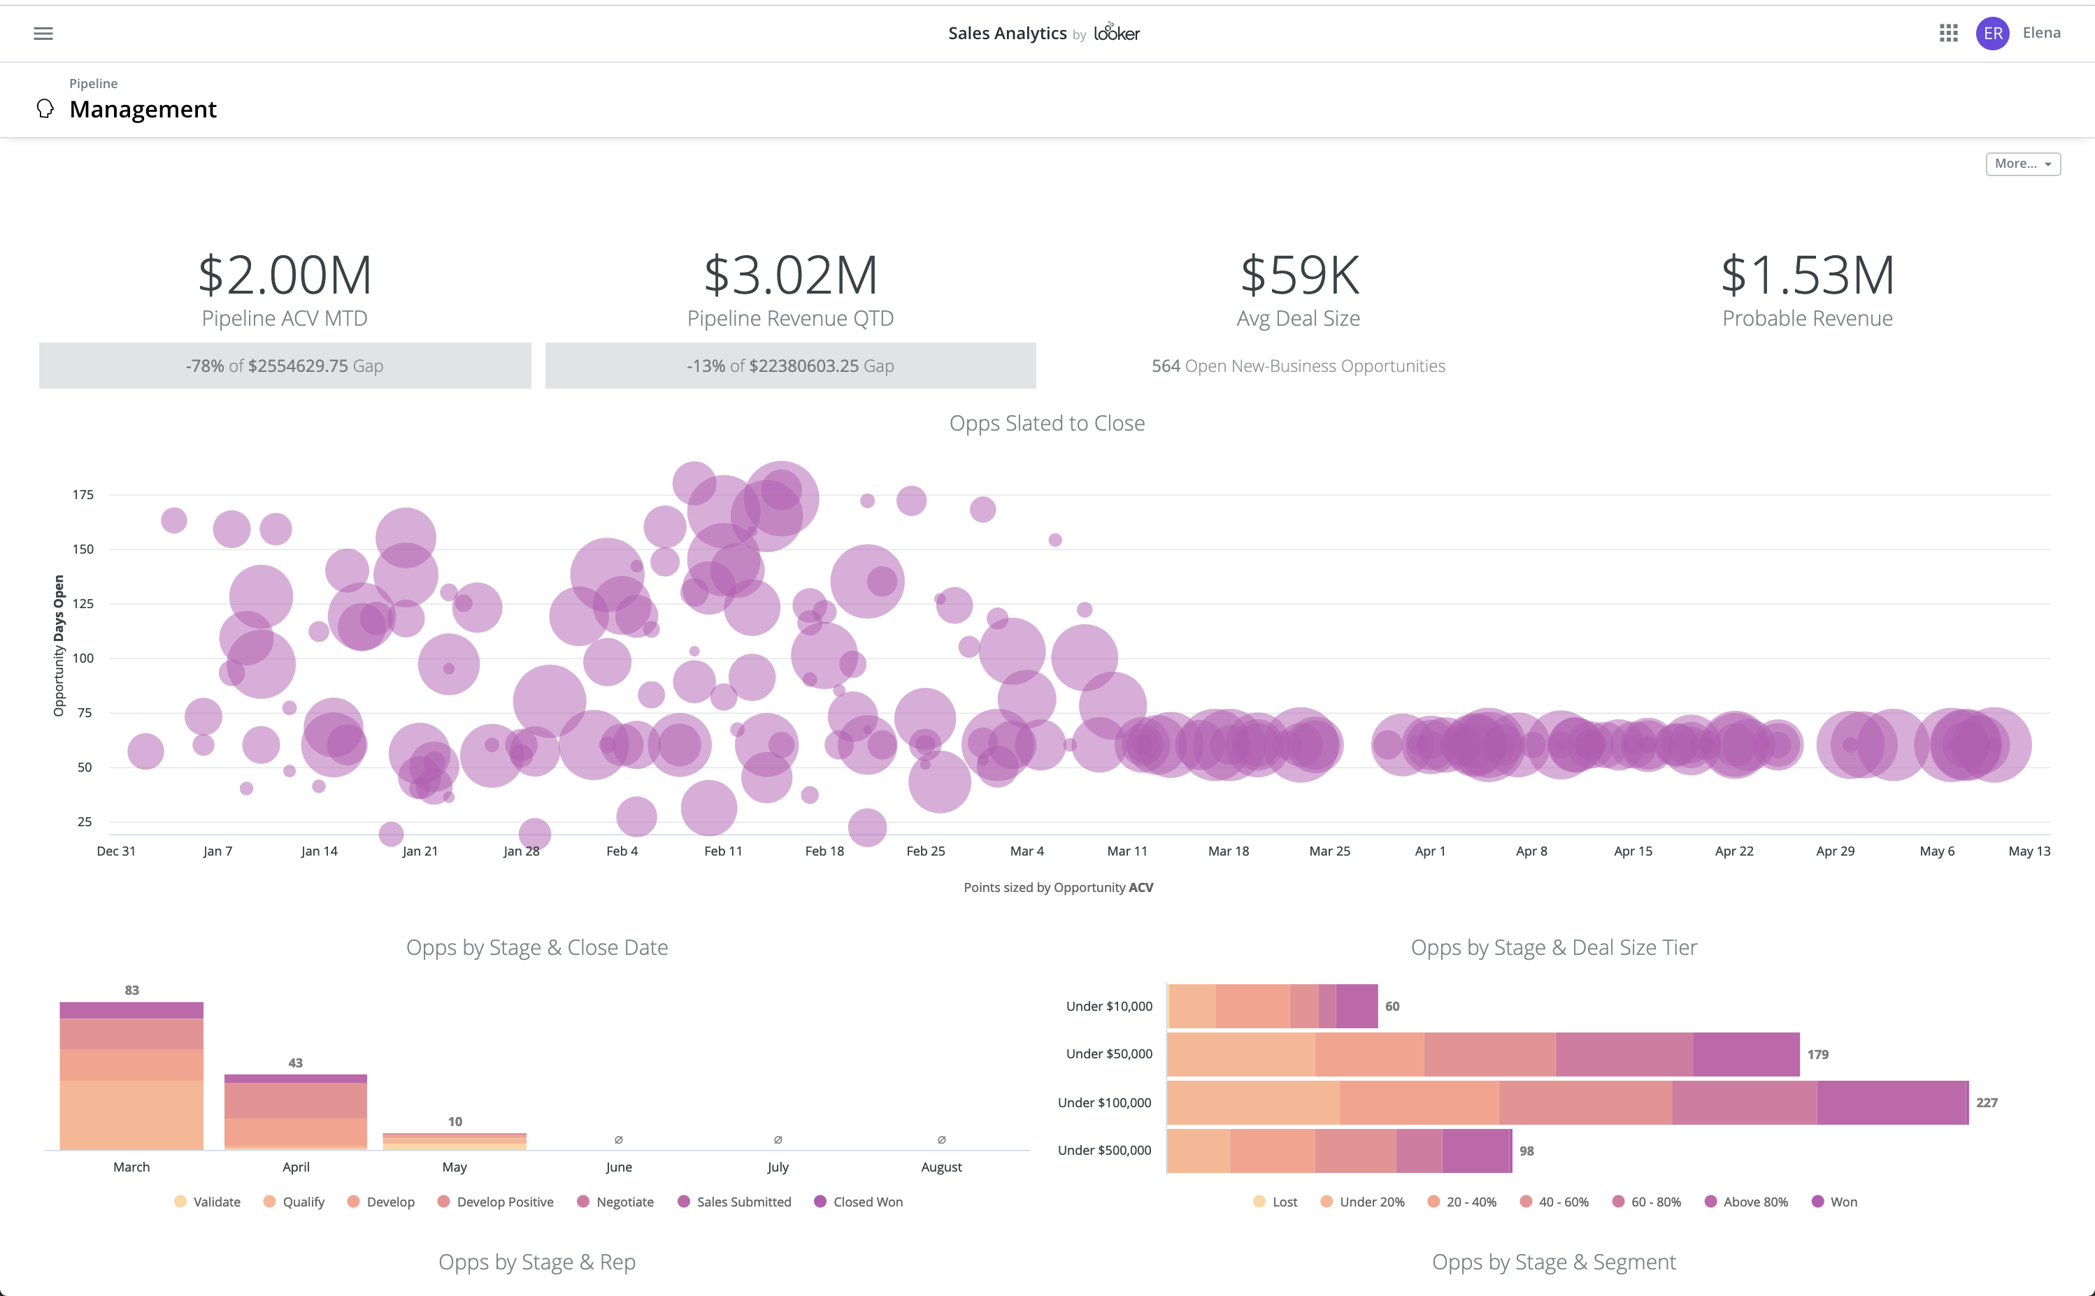2095x1296 pixels.
Task: Open the hamburger navigation menu
Action: point(43,34)
